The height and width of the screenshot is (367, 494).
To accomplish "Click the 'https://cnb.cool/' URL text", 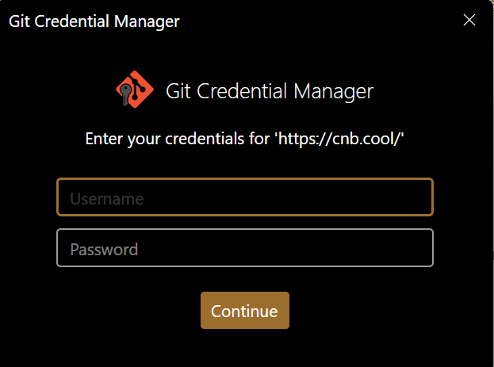I will tap(339, 140).
